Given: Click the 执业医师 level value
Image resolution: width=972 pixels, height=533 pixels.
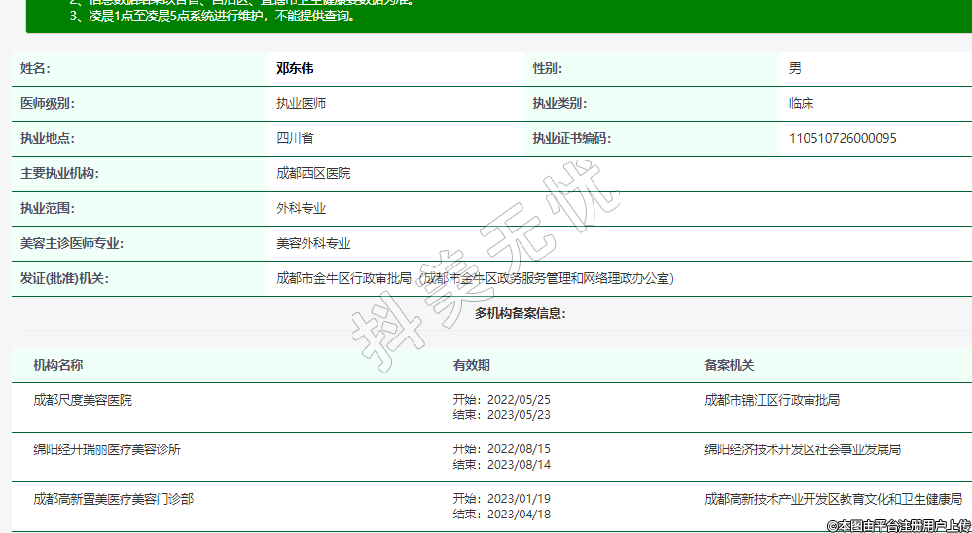Looking at the screenshot, I should pos(301,104).
